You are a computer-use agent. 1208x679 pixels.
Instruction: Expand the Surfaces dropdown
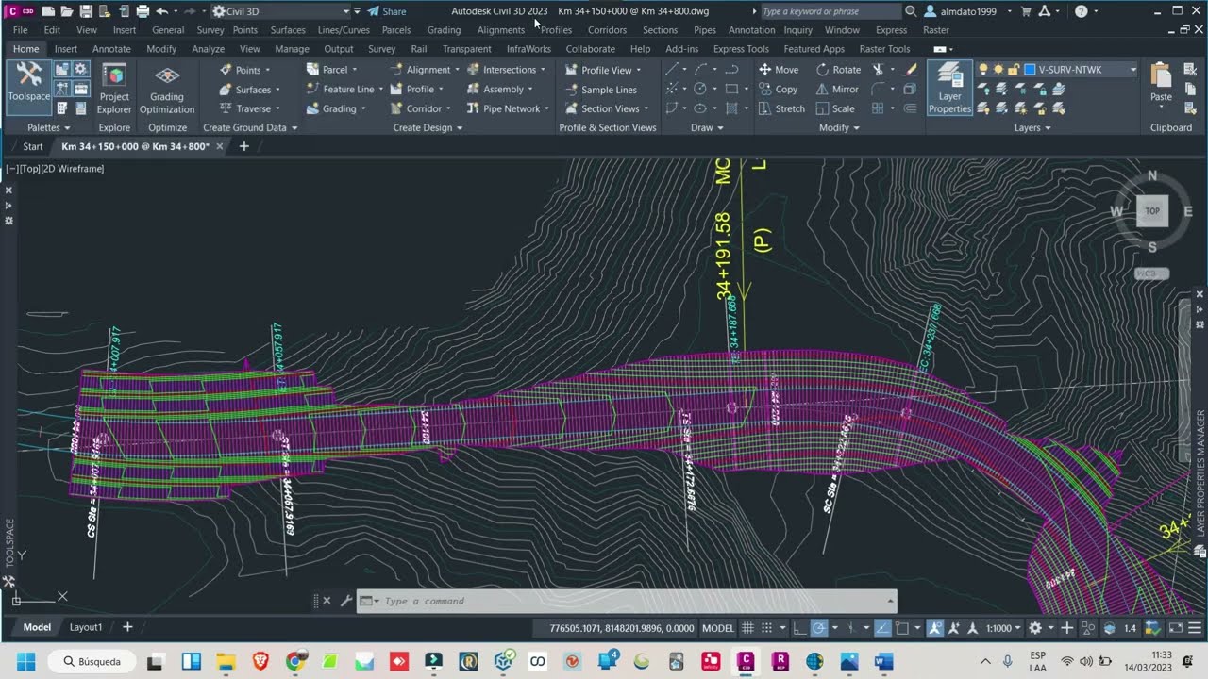[x=277, y=90]
